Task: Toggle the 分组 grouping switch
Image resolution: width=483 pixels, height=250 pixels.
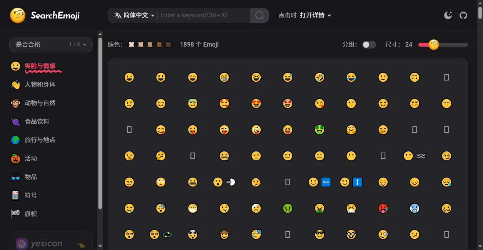Action: [369, 45]
